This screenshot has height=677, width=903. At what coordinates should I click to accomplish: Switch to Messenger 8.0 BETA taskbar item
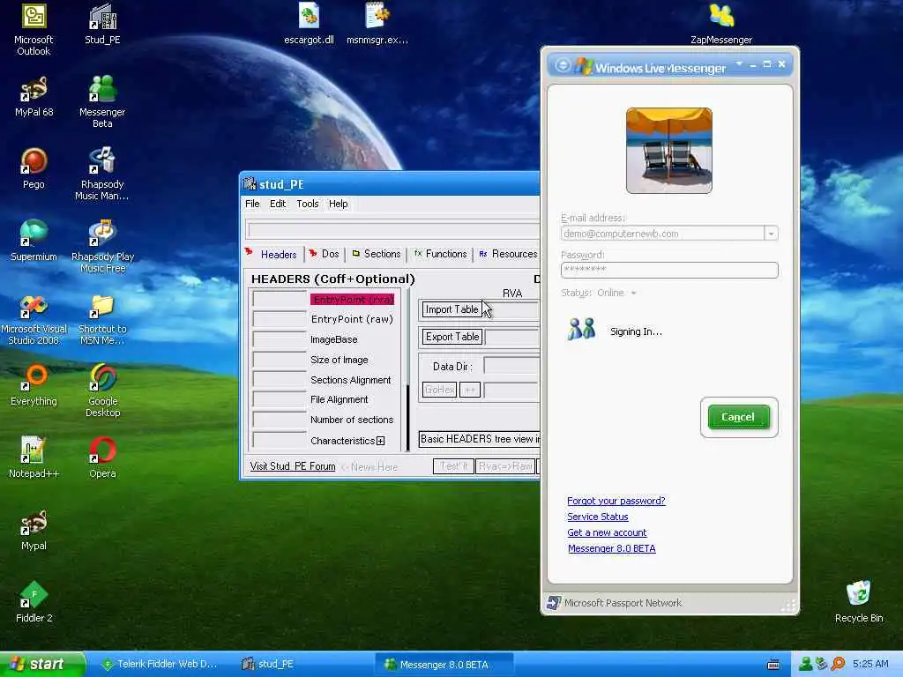click(x=444, y=665)
